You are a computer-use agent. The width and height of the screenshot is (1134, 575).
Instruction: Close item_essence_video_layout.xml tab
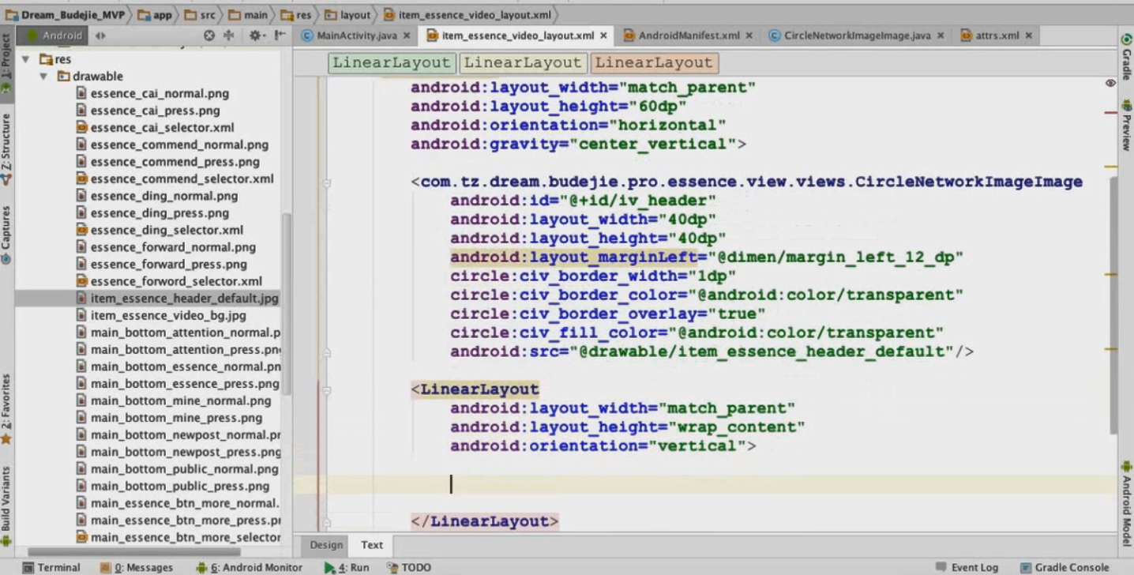(603, 36)
